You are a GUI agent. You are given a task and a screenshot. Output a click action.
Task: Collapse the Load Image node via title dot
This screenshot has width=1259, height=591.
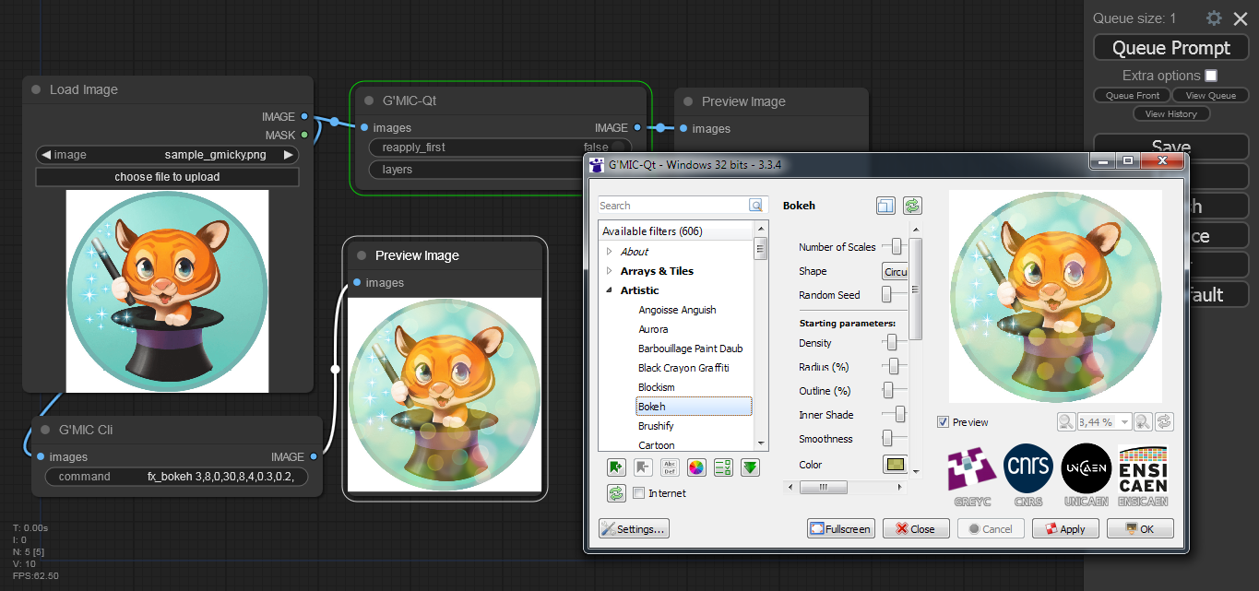(x=36, y=89)
